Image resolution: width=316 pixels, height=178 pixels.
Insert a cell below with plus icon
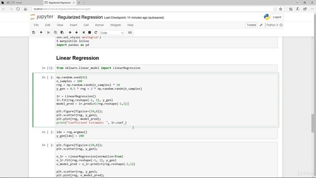pos(41,33)
